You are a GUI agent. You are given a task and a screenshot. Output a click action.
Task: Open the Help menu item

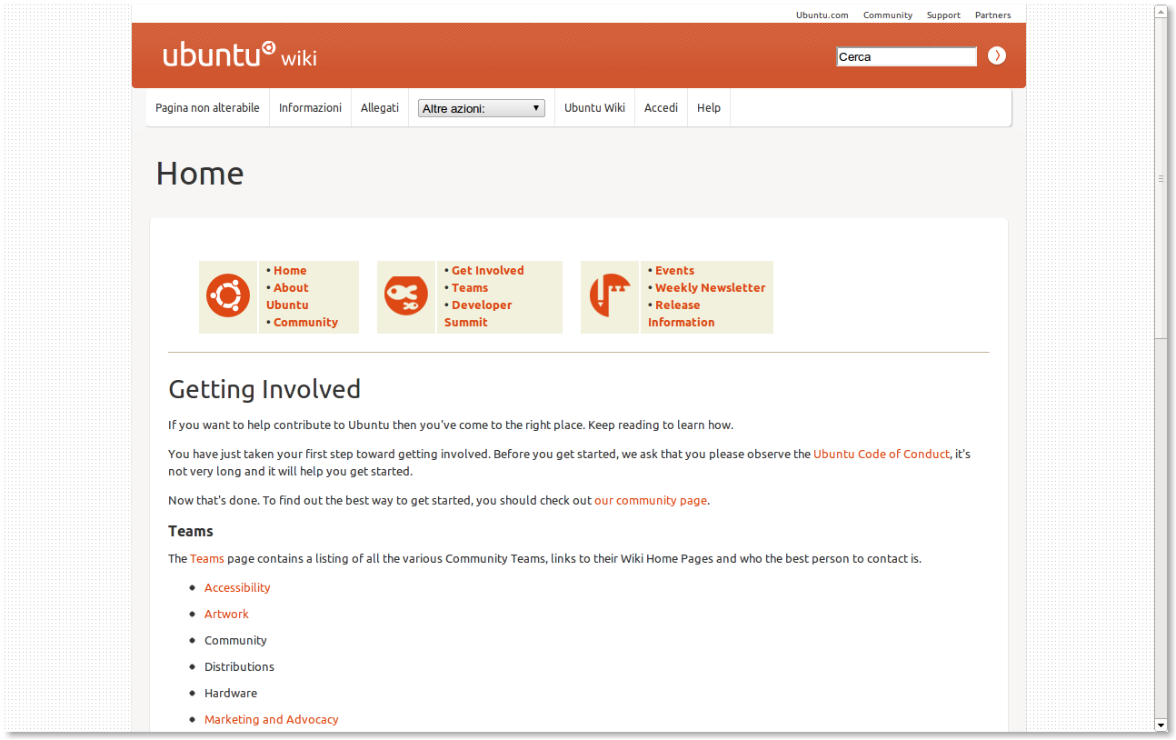pos(708,107)
